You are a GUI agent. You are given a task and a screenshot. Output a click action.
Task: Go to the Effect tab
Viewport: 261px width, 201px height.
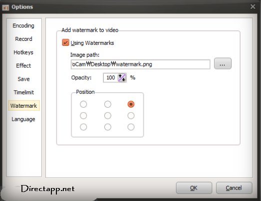point(23,66)
